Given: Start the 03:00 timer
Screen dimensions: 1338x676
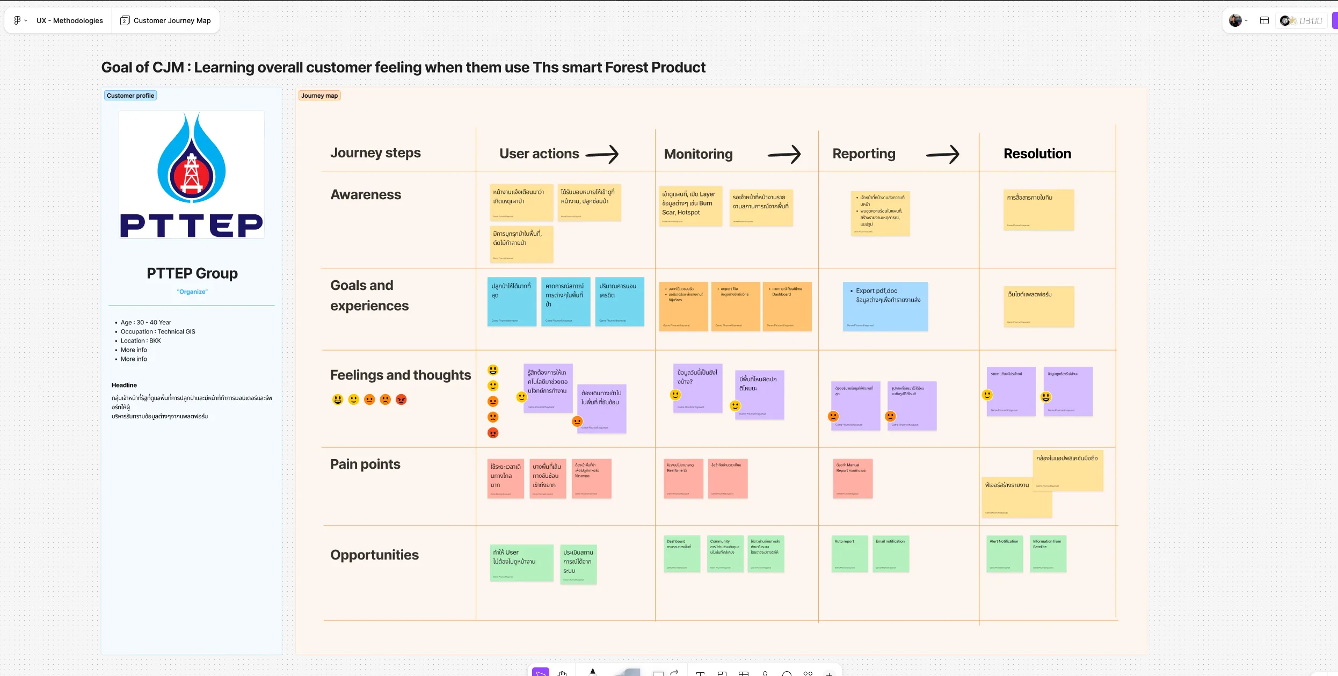Looking at the screenshot, I should coord(1311,20).
